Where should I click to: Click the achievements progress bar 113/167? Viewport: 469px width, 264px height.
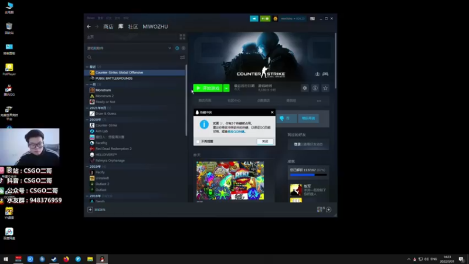(308, 174)
